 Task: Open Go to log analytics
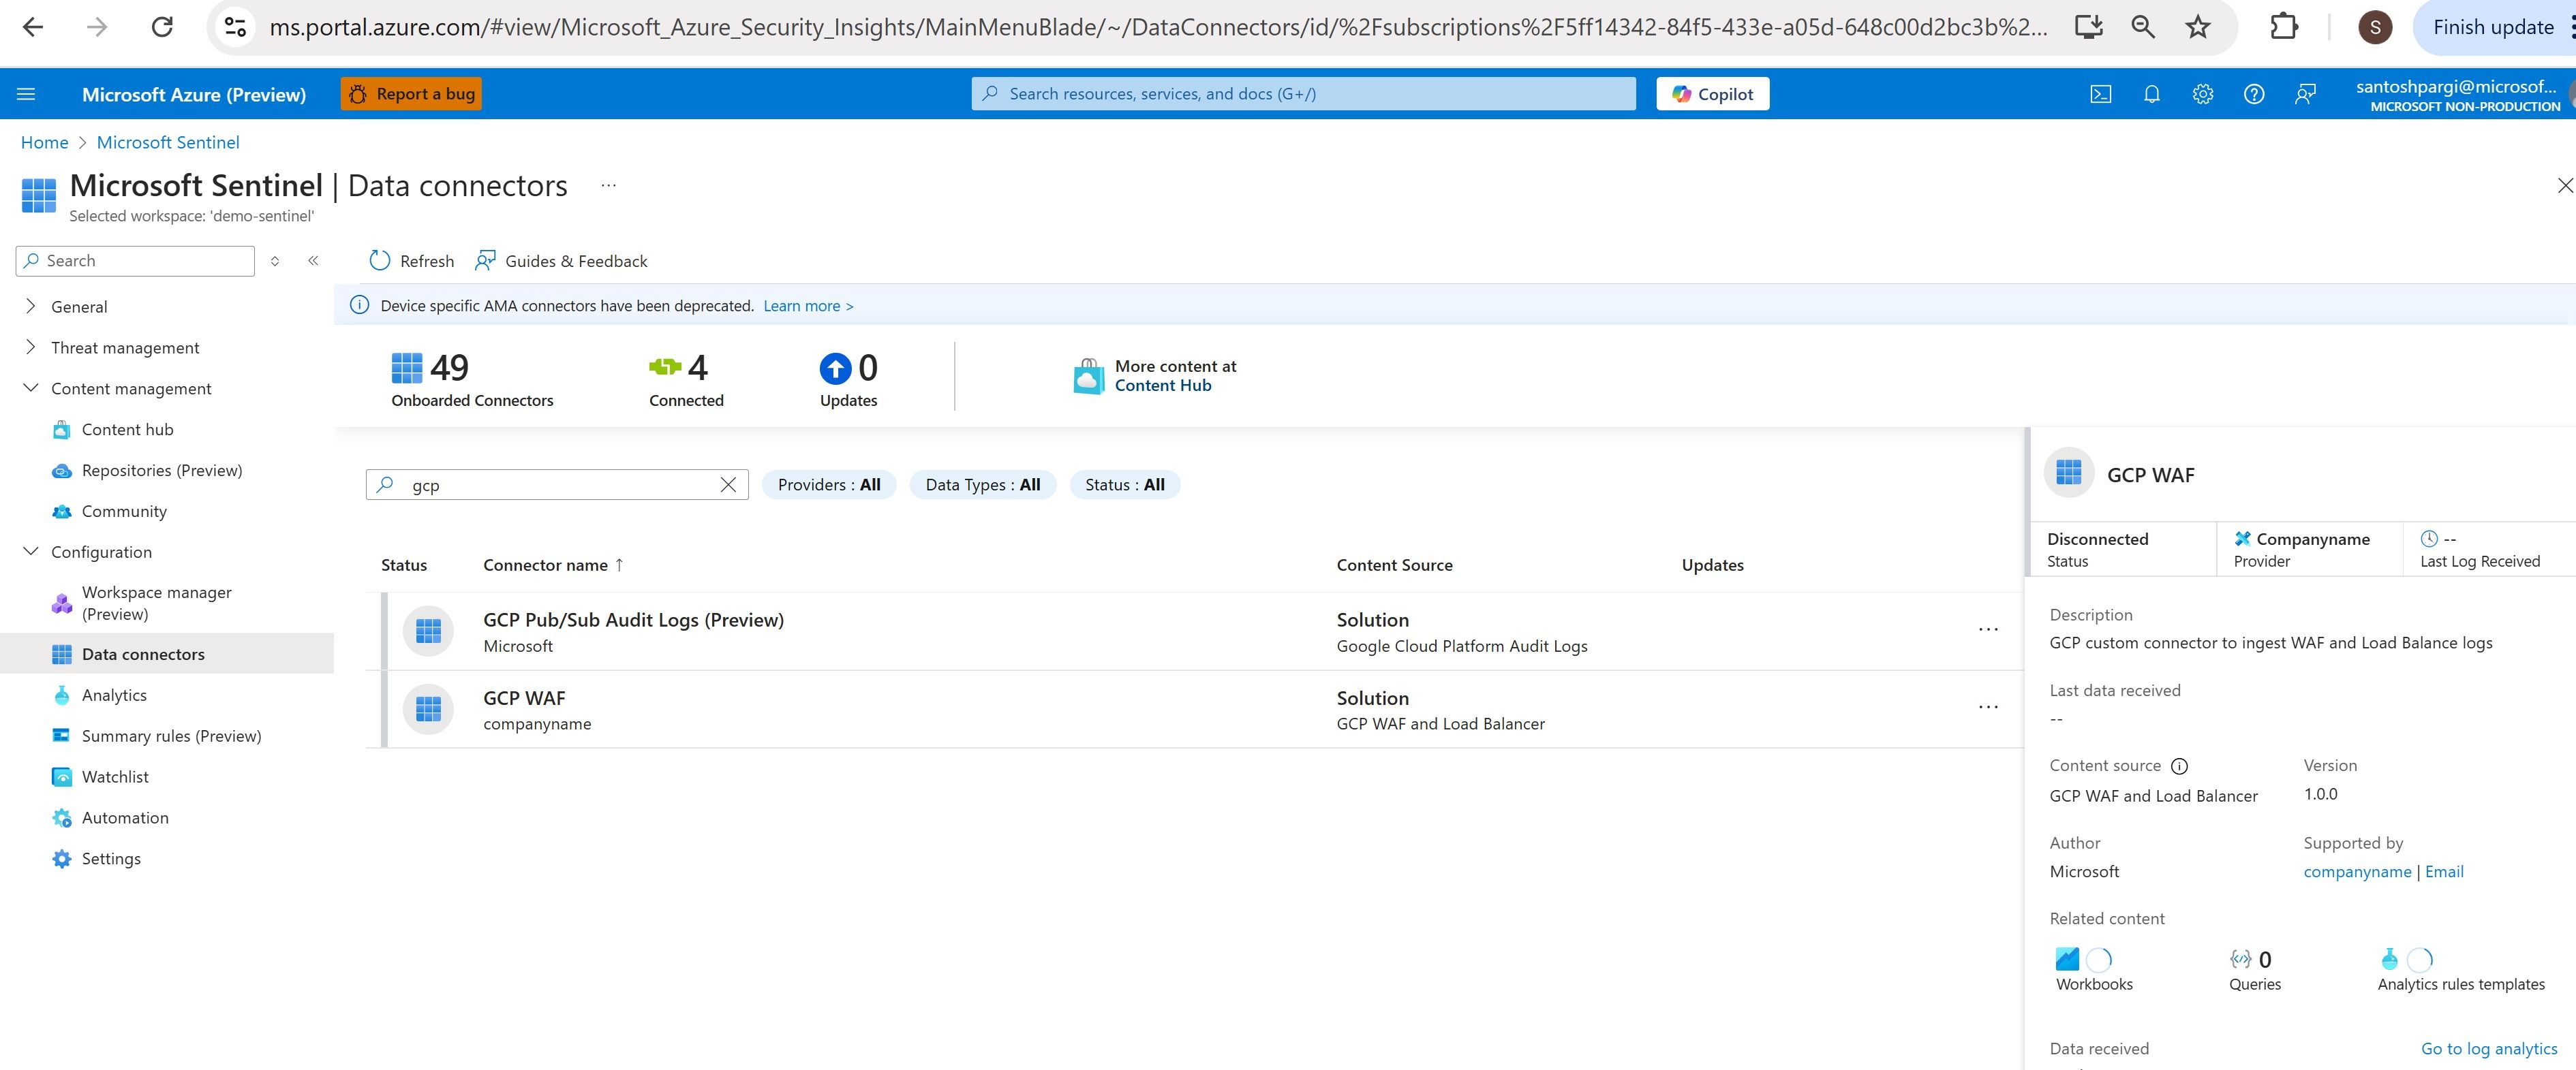(x=2489, y=1048)
